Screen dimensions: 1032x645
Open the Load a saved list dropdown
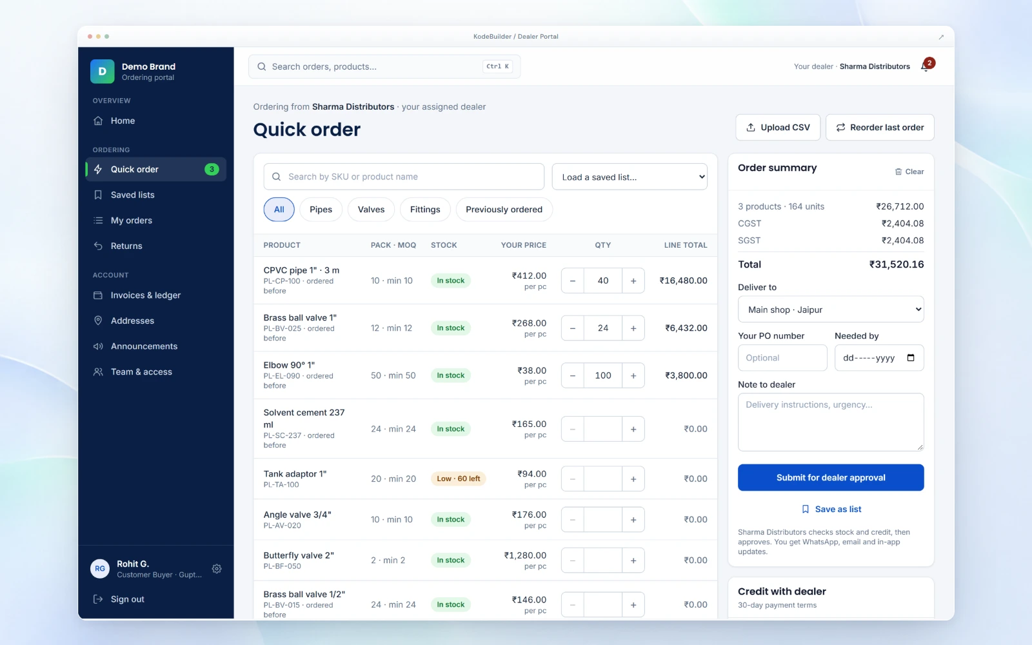(630, 177)
